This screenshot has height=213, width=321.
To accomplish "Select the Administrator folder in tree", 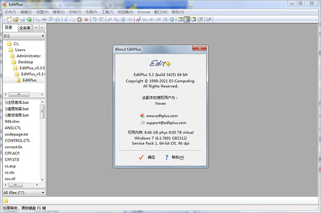I will pos(26,56).
